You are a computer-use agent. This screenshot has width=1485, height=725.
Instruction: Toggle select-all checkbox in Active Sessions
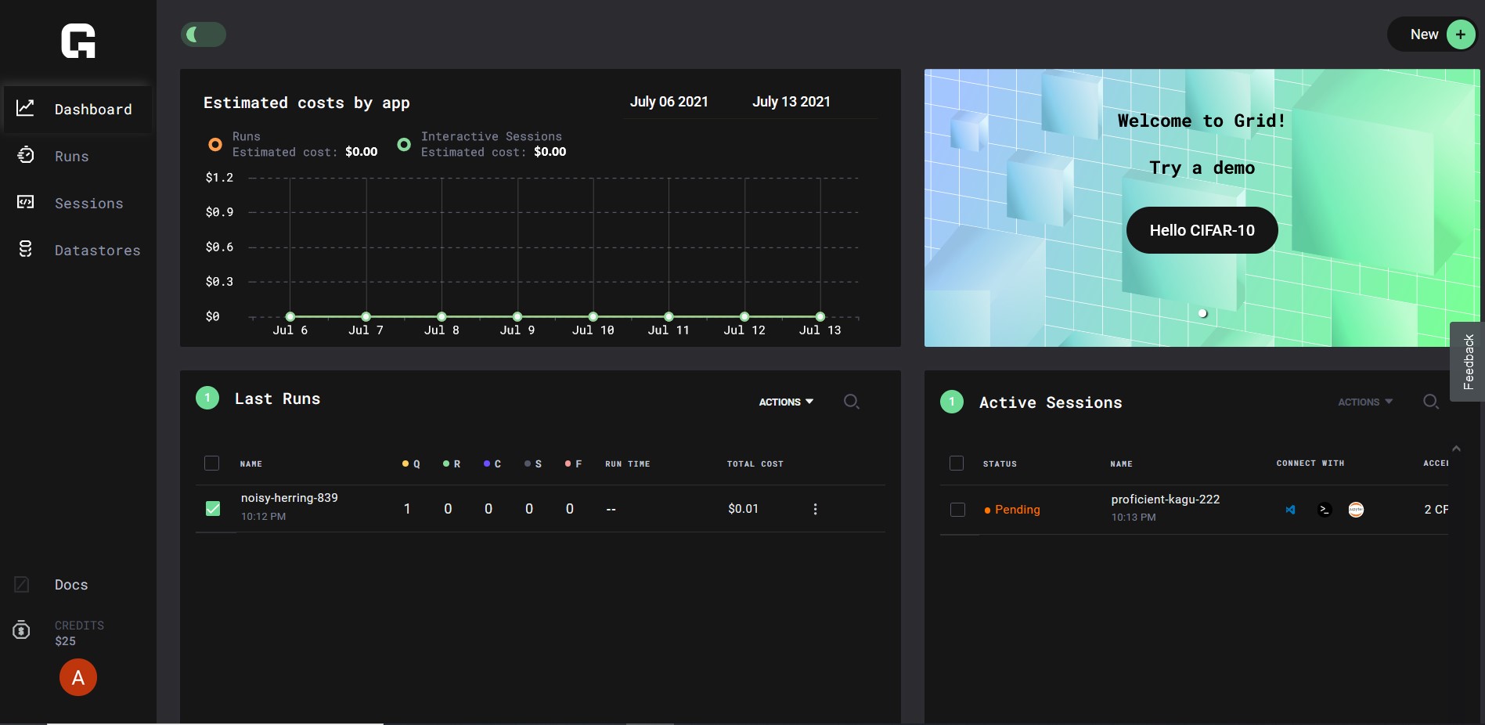coord(957,463)
